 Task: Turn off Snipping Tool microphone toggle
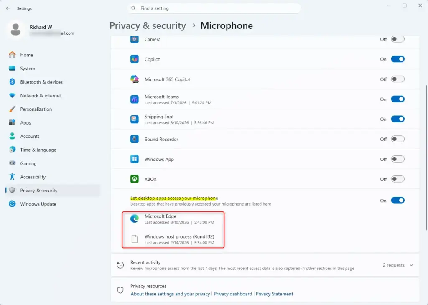click(x=397, y=119)
